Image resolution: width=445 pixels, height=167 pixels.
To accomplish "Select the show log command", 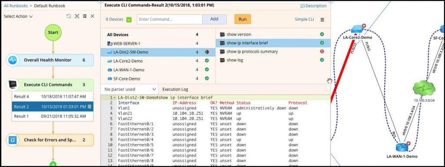I will [x=273, y=60].
